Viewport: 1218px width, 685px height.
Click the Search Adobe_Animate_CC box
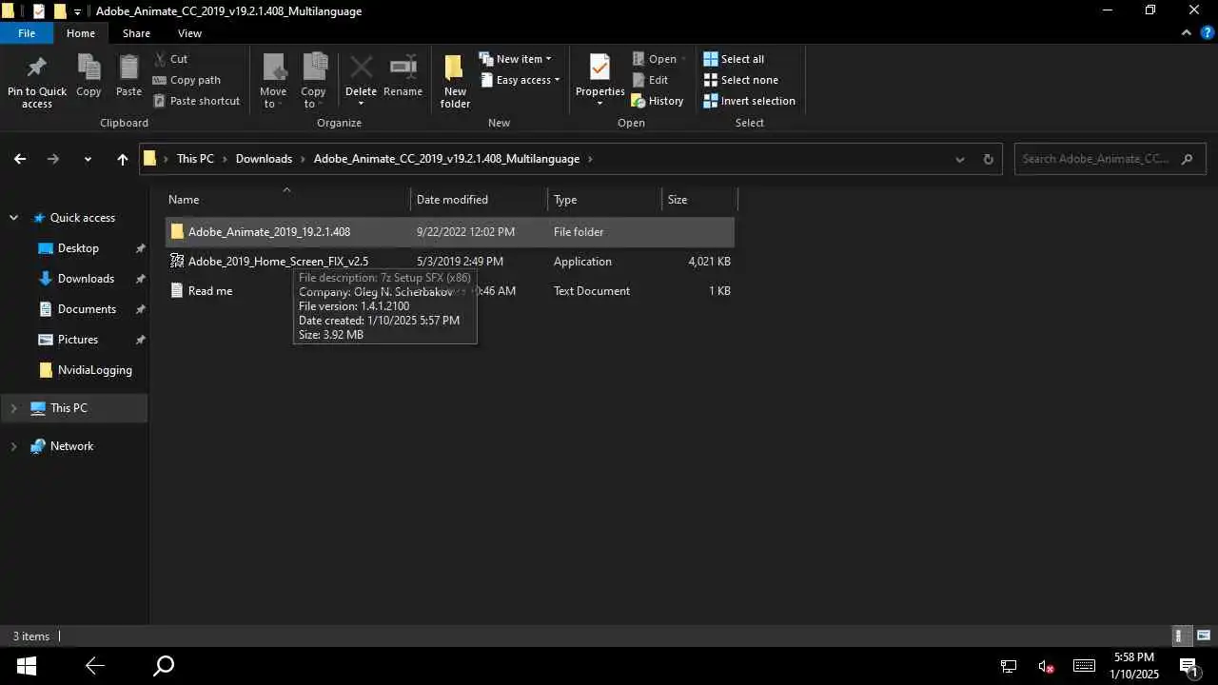(1110, 159)
